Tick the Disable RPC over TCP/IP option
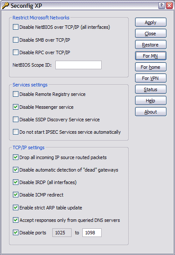Viewport: 175px width, 255px height. pyautogui.click(x=15, y=52)
